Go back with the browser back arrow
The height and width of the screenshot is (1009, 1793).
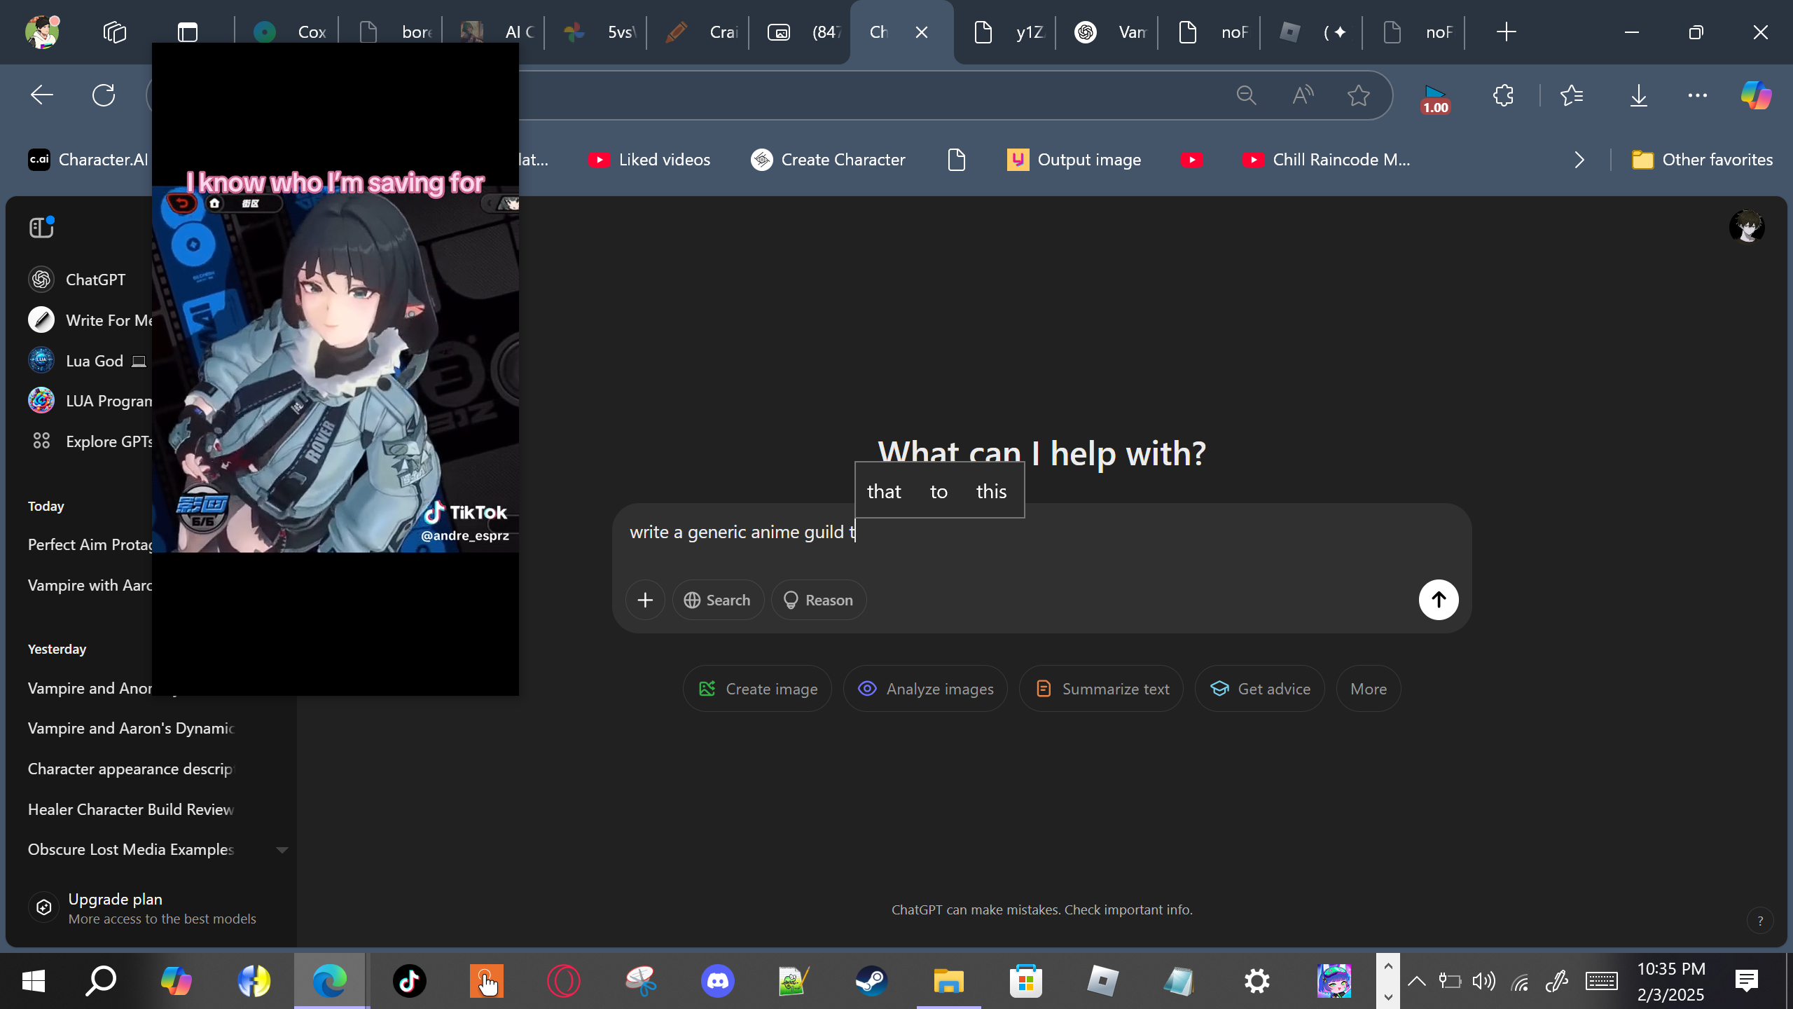pos(42,95)
